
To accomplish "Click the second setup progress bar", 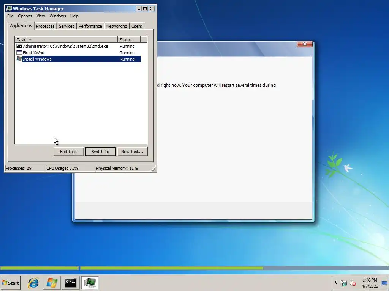I will coord(234,268).
